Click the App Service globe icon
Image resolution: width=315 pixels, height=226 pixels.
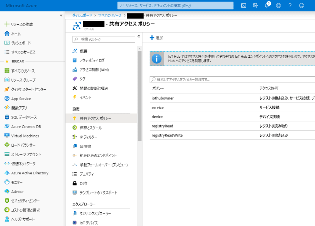coord(7,98)
